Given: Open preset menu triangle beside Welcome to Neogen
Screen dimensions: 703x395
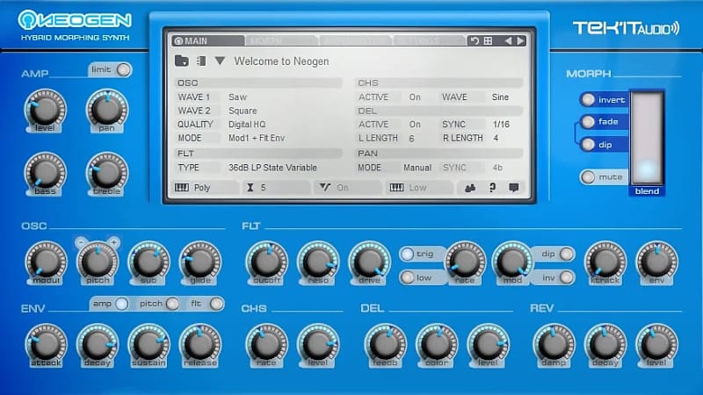Looking at the screenshot, I should point(220,61).
